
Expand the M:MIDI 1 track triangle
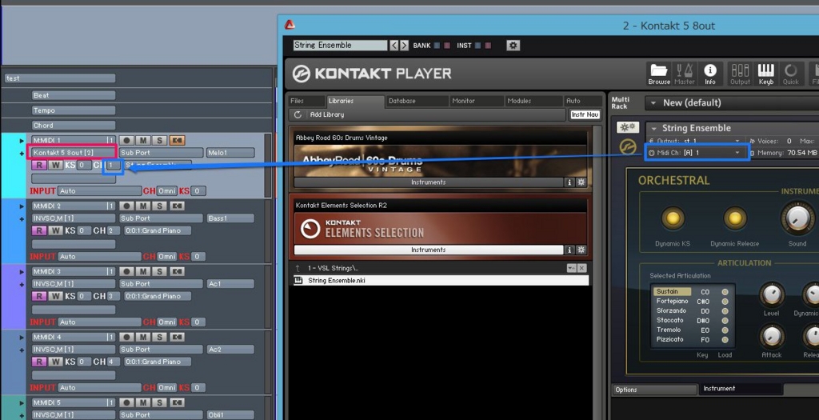coord(22,140)
